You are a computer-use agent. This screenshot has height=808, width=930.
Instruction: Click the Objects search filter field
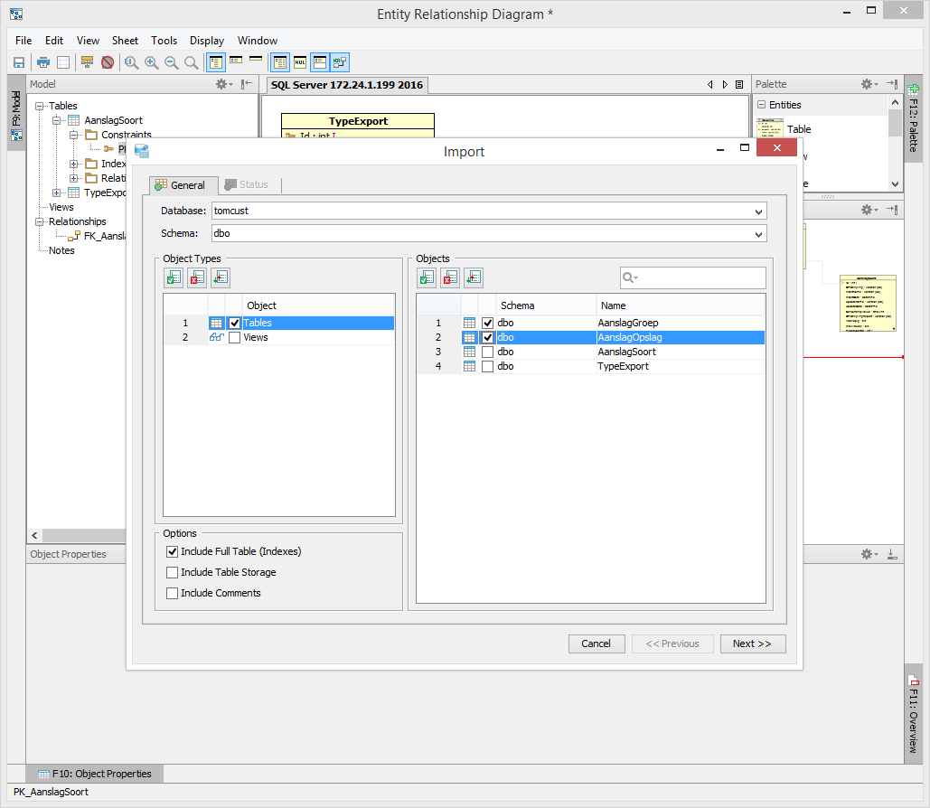(x=700, y=278)
